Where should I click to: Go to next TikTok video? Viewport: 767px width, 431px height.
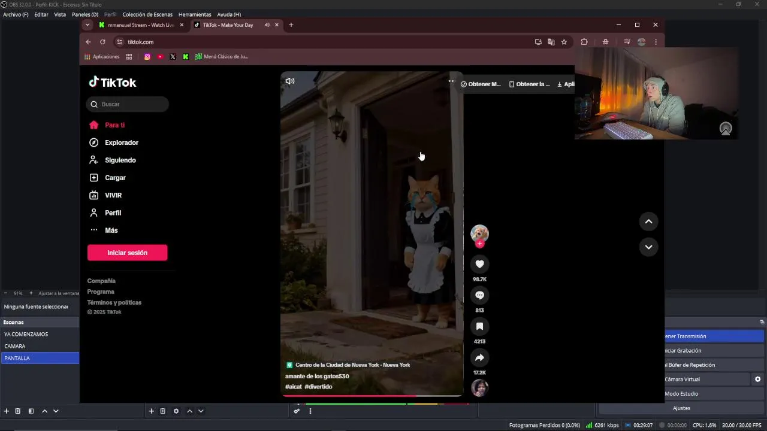tap(648, 247)
